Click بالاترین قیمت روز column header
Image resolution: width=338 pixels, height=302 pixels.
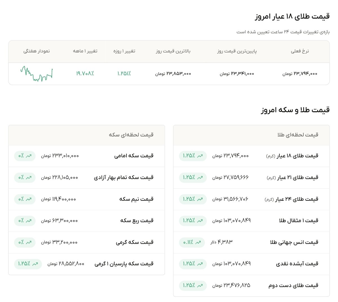click(x=173, y=51)
